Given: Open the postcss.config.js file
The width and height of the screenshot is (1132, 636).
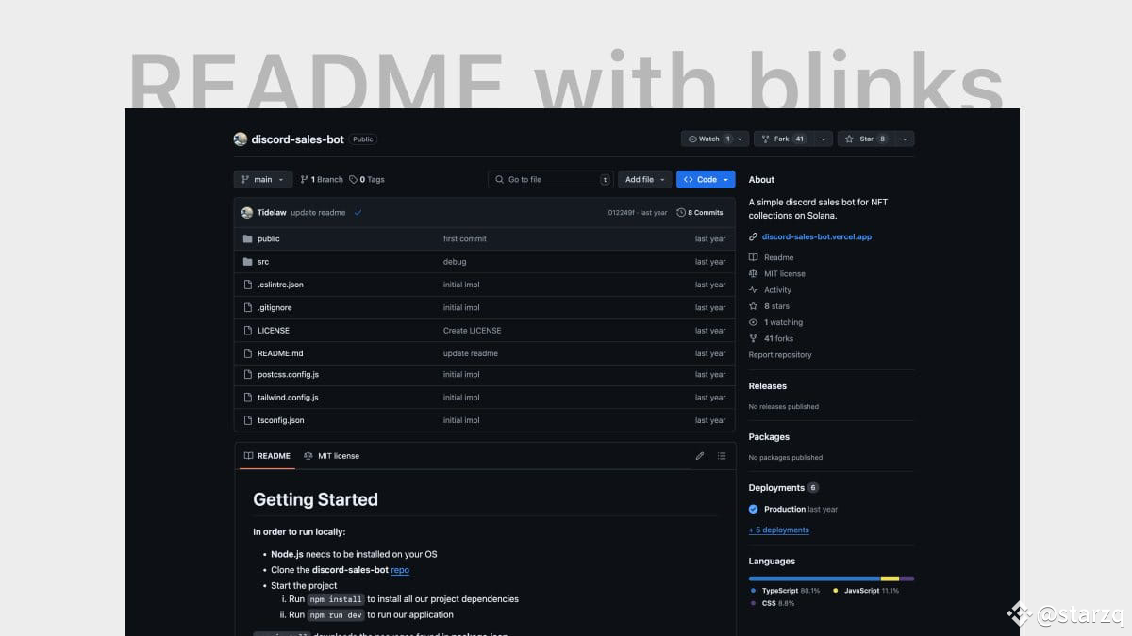Looking at the screenshot, I should click(288, 374).
